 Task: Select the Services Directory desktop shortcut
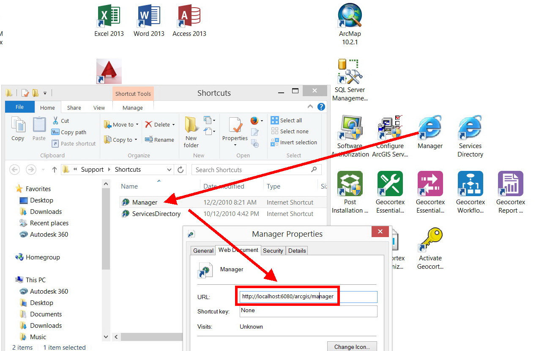(x=470, y=136)
